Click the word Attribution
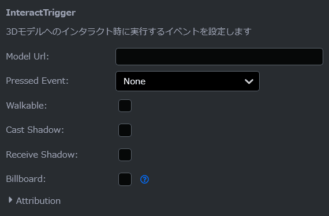329x216 pixels. click(39, 201)
